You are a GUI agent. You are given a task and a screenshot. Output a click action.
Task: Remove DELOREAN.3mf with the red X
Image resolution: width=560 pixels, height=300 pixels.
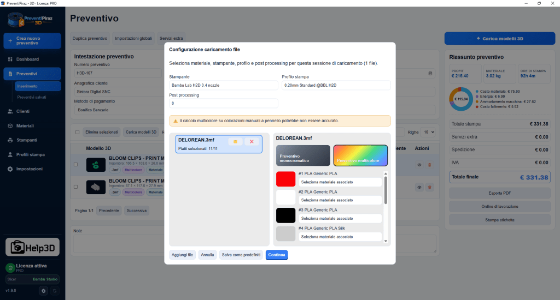(252, 141)
